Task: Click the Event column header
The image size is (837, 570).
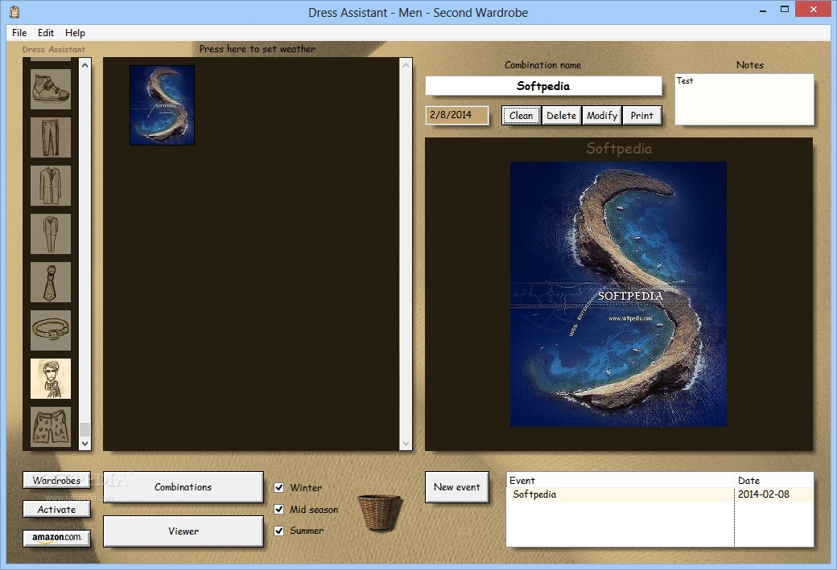Action: click(x=621, y=481)
